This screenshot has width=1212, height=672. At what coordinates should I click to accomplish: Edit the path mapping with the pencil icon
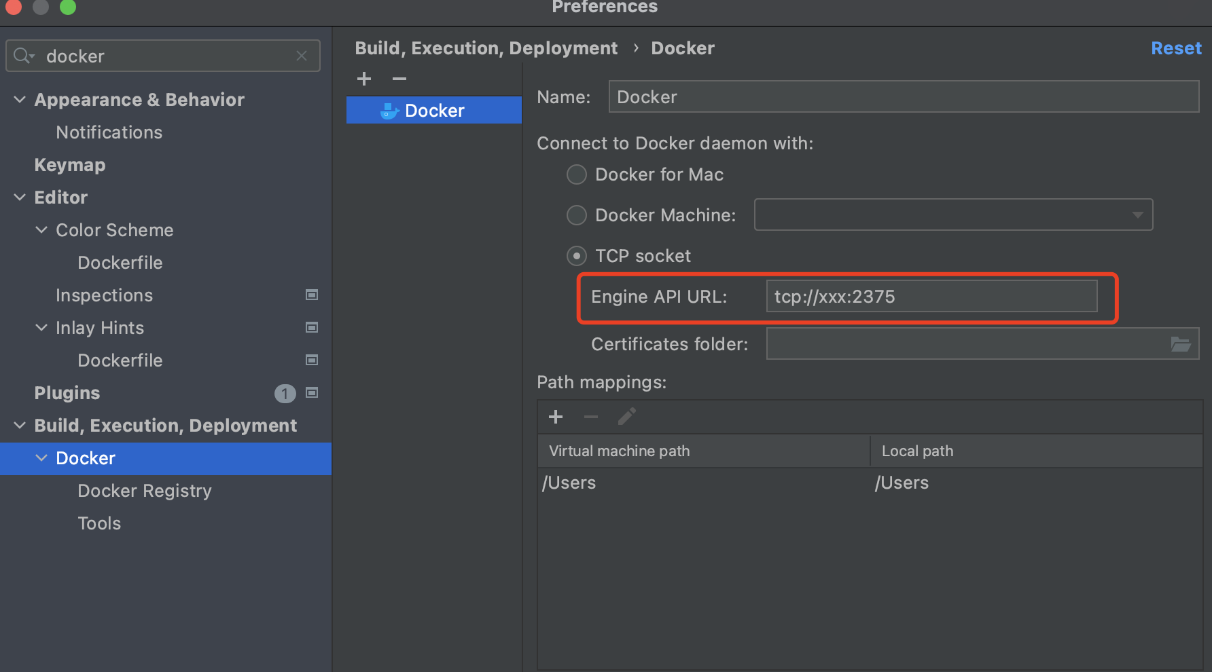[x=626, y=416]
